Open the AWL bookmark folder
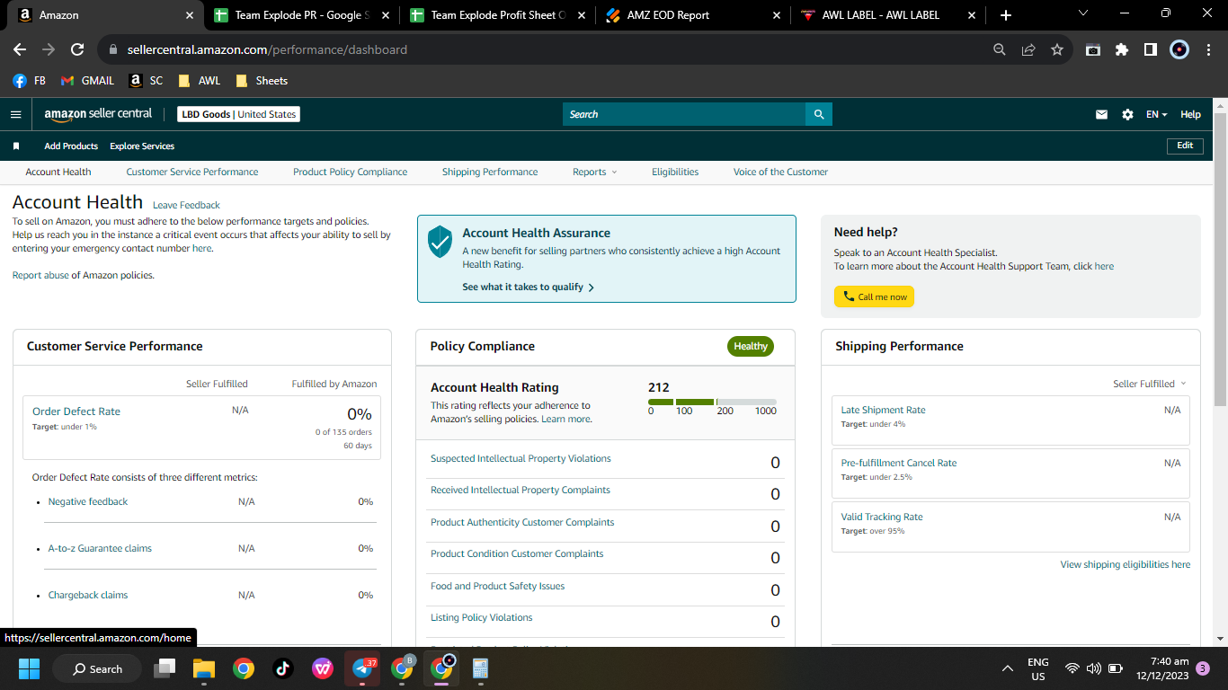Screen dimensions: 1228x690 (200, 80)
